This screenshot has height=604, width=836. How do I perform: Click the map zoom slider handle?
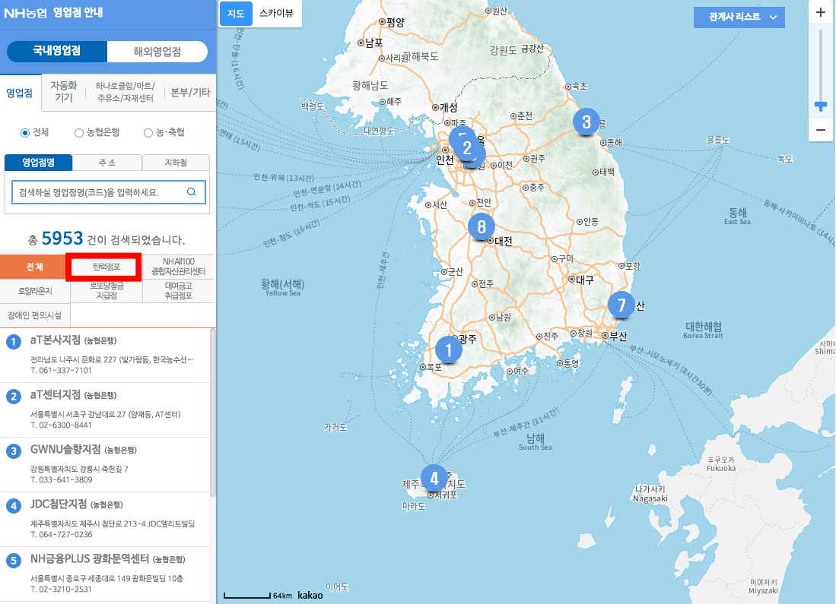[821, 106]
